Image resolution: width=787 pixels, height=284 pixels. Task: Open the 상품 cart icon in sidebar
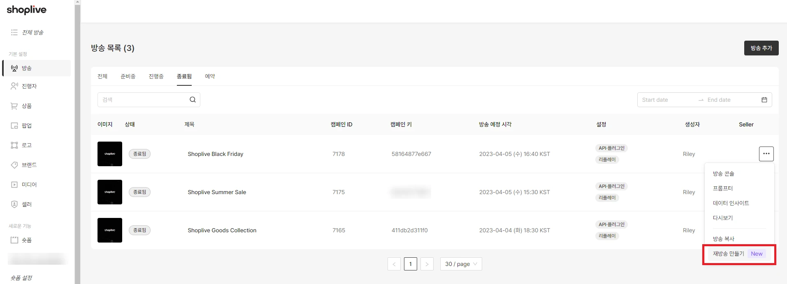click(x=14, y=106)
